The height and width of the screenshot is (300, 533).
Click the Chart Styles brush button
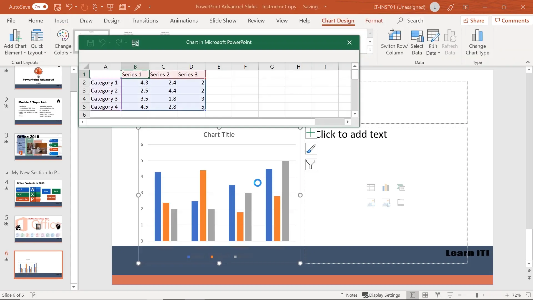(311, 149)
